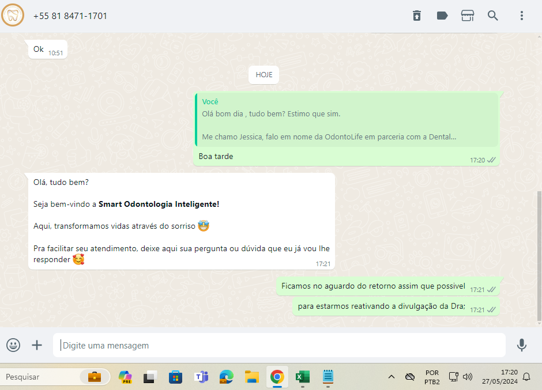Viewport: 542px width, 390px height.
Task: Open the label tag icon
Action: [442, 16]
